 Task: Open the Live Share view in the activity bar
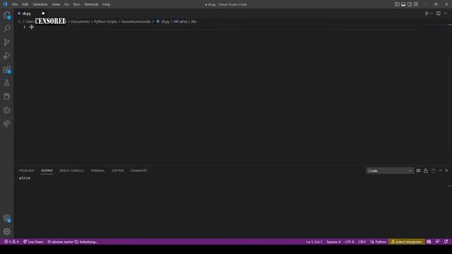point(6,123)
